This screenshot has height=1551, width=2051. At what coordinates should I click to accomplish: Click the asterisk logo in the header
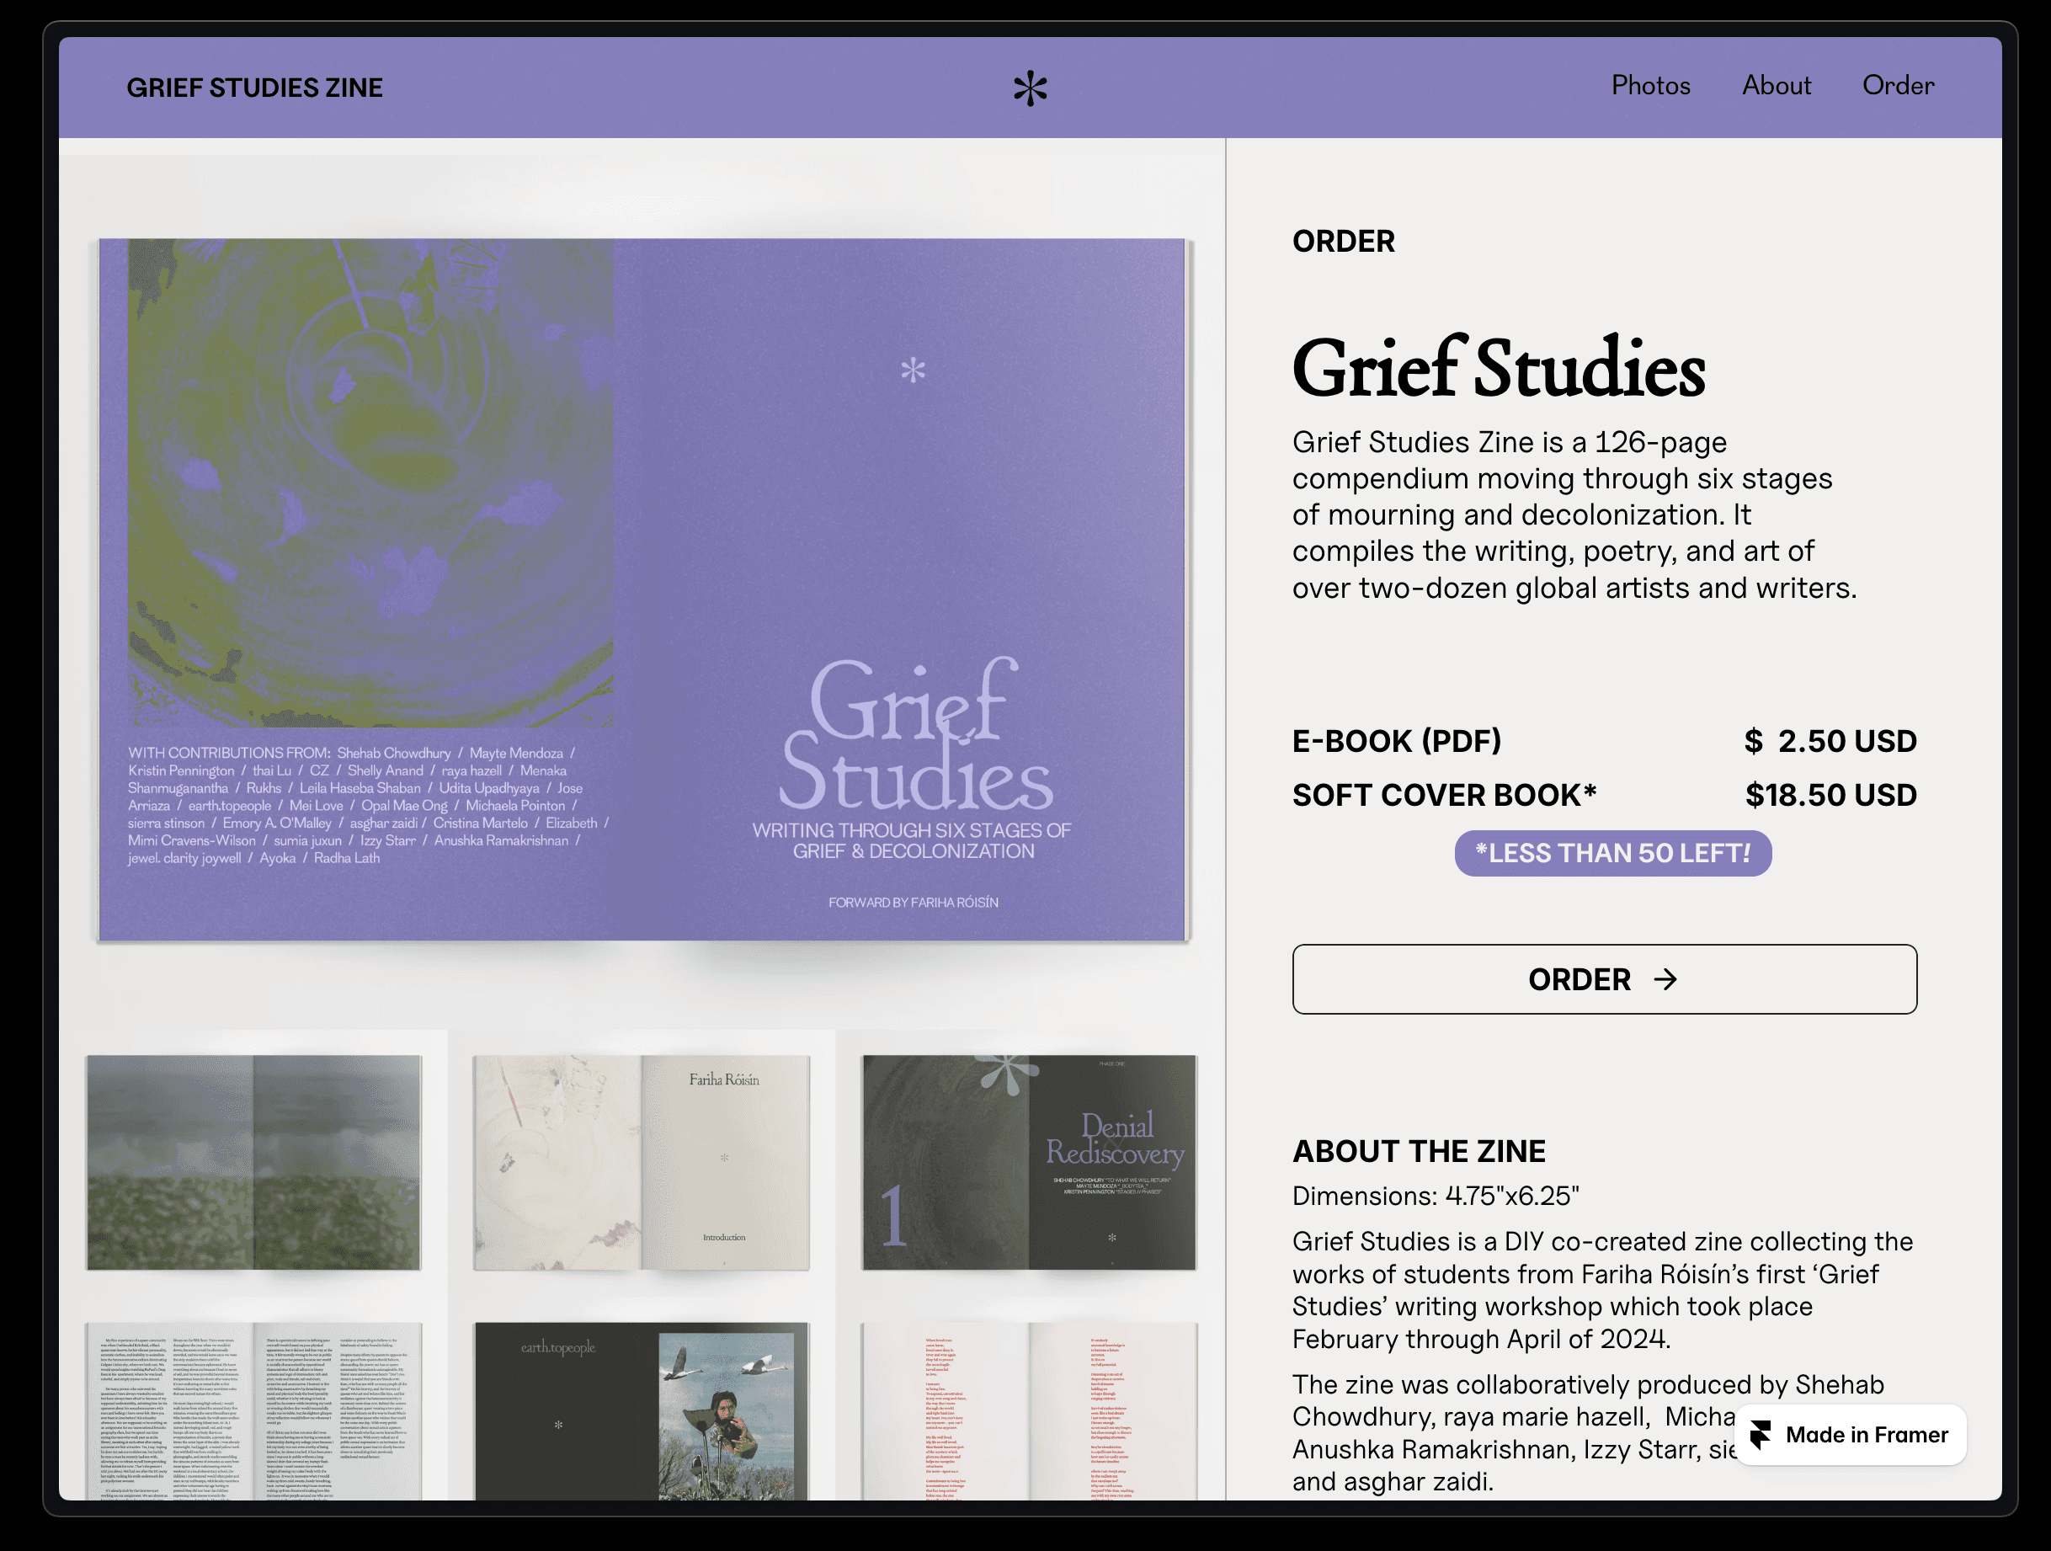point(1029,88)
